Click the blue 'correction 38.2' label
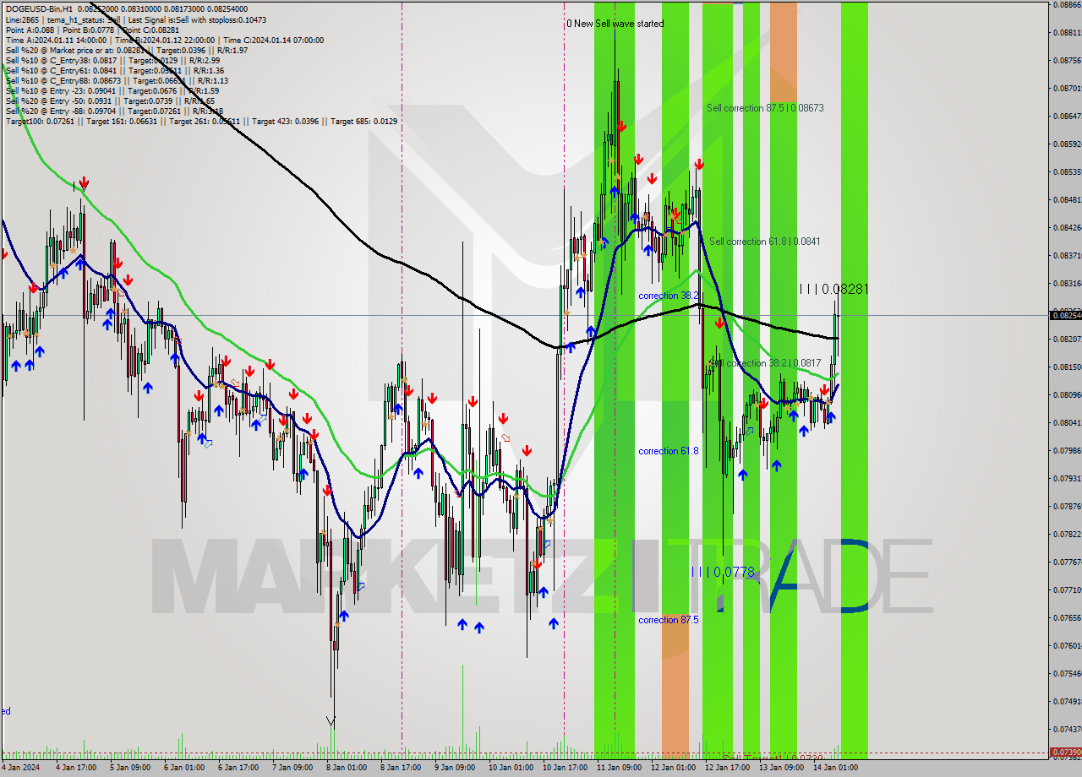This screenshot has height=777, width=1082. tap(669, 296)
